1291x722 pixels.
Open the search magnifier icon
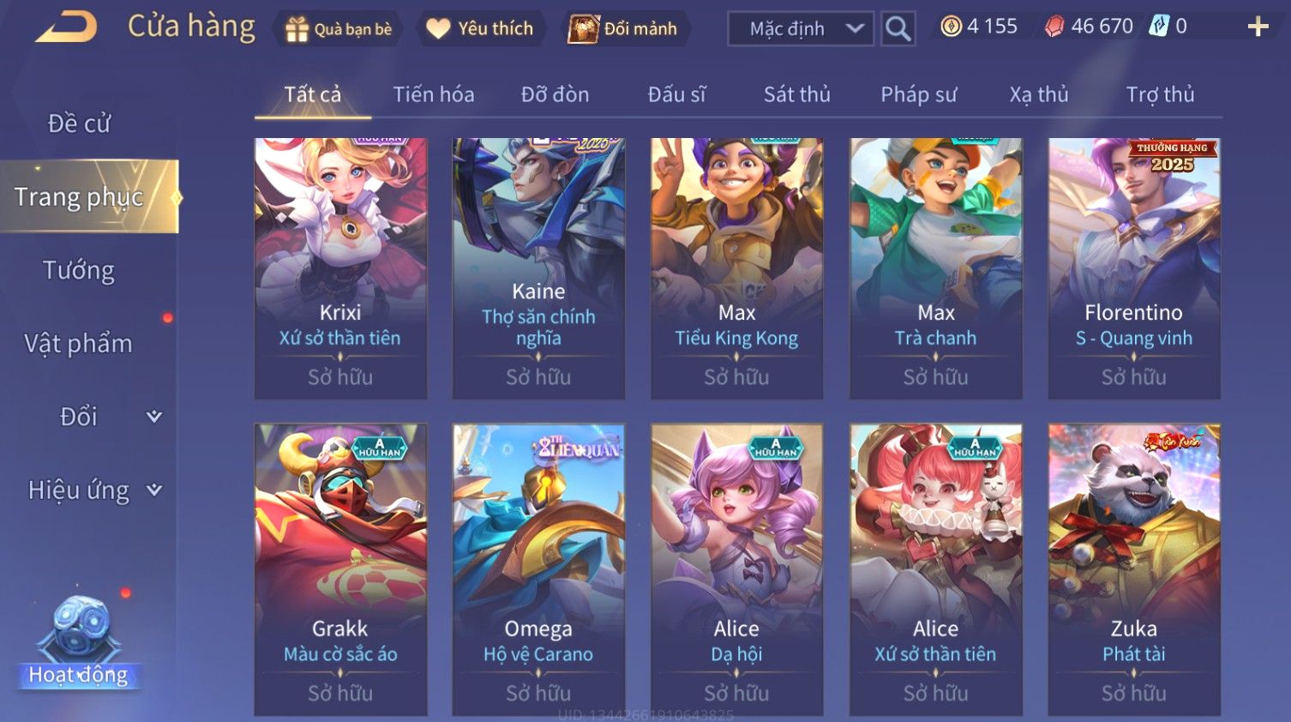click(x=898, y=28)
